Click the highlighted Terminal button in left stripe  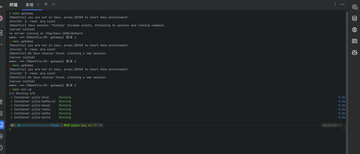[1, 125]
